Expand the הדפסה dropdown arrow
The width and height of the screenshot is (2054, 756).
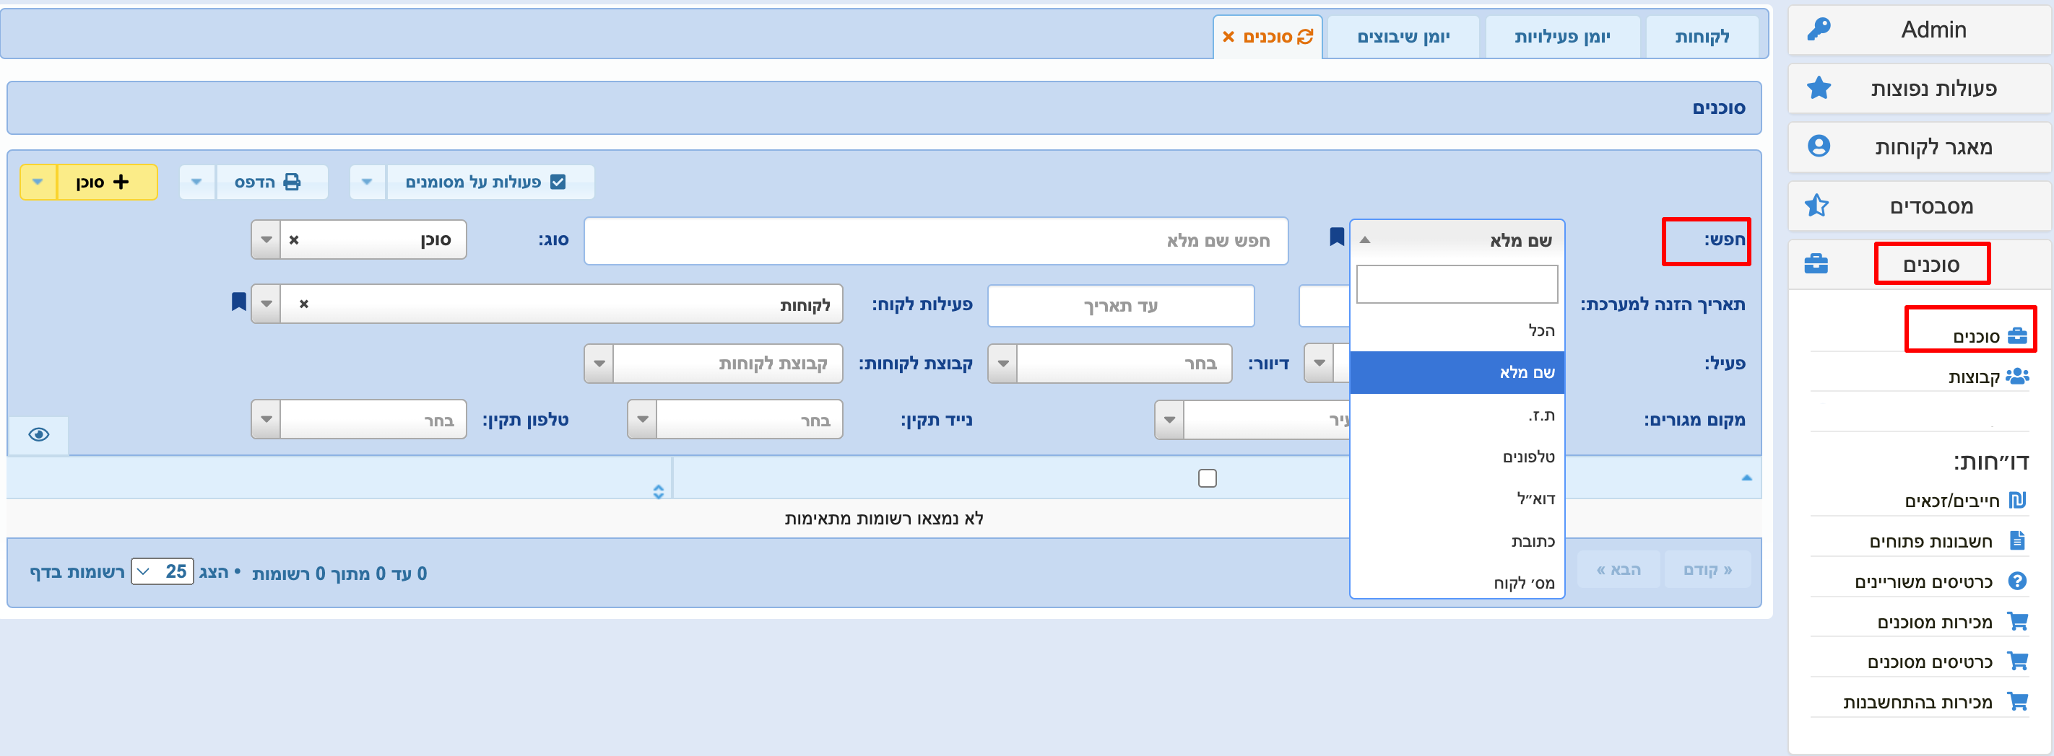tap(197, 183)
